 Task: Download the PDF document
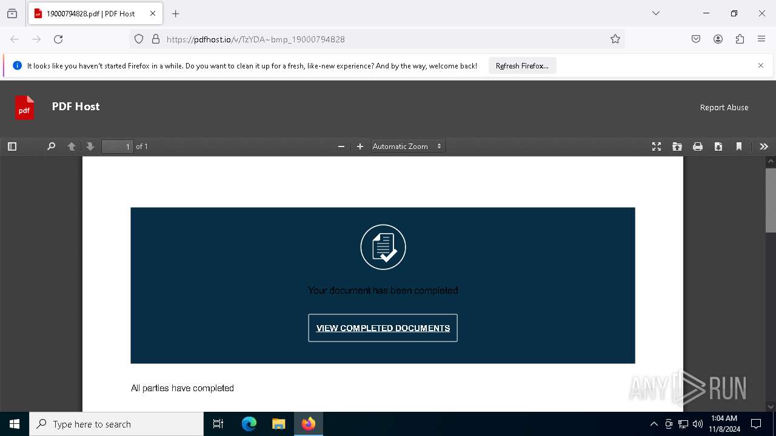coord(718,147)
